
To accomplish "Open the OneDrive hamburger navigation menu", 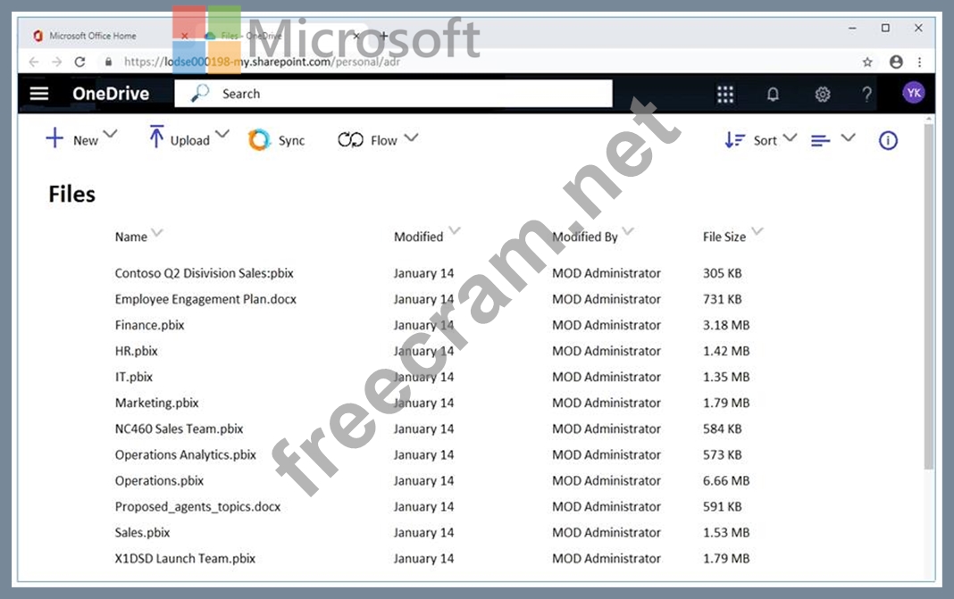I will coord(39,93).
